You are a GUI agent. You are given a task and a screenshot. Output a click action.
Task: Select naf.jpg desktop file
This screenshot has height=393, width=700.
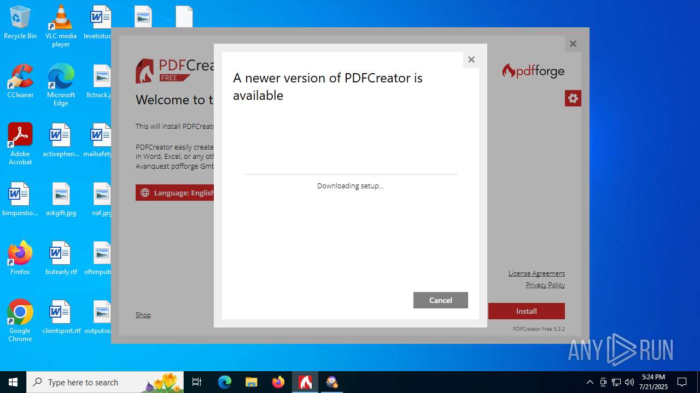(x=102, y=200)
